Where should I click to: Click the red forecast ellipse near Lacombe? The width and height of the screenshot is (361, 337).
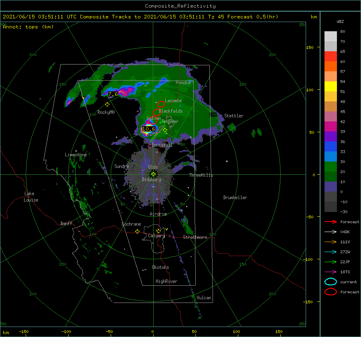tap(161, 104)
